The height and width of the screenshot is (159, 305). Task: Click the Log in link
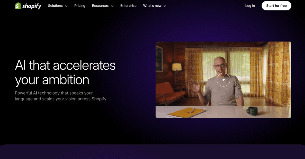coord(250,6)
